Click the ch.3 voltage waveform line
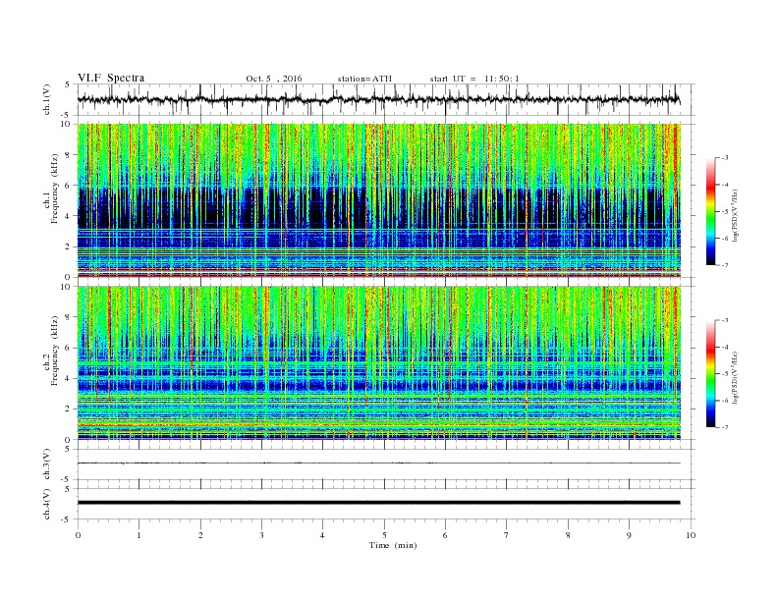 [x=378, y=463]
